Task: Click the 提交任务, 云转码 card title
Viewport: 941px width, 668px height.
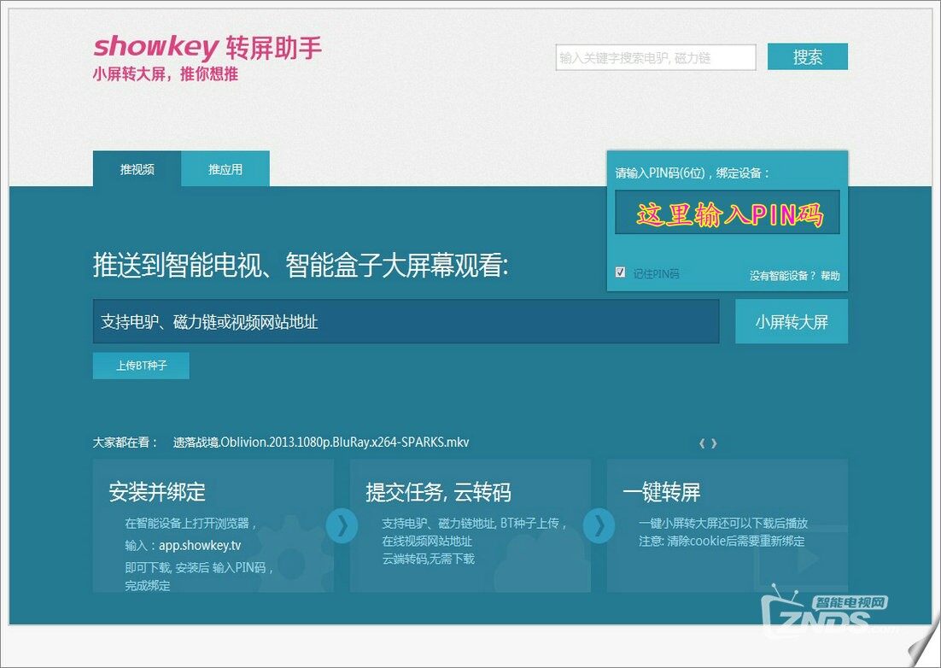Action: click(x=438, y=492)
